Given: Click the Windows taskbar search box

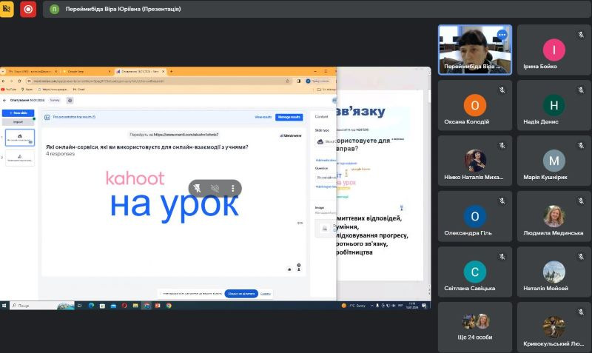Looking at the screenshot, I should coord(41,306).
